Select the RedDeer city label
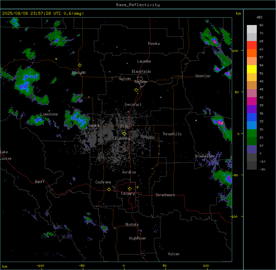Viewport: 276px width, 270px height. pyautogui.click(x=141, y=82)
